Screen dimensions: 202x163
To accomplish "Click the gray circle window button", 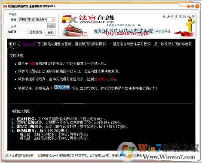I will [193, 6].
